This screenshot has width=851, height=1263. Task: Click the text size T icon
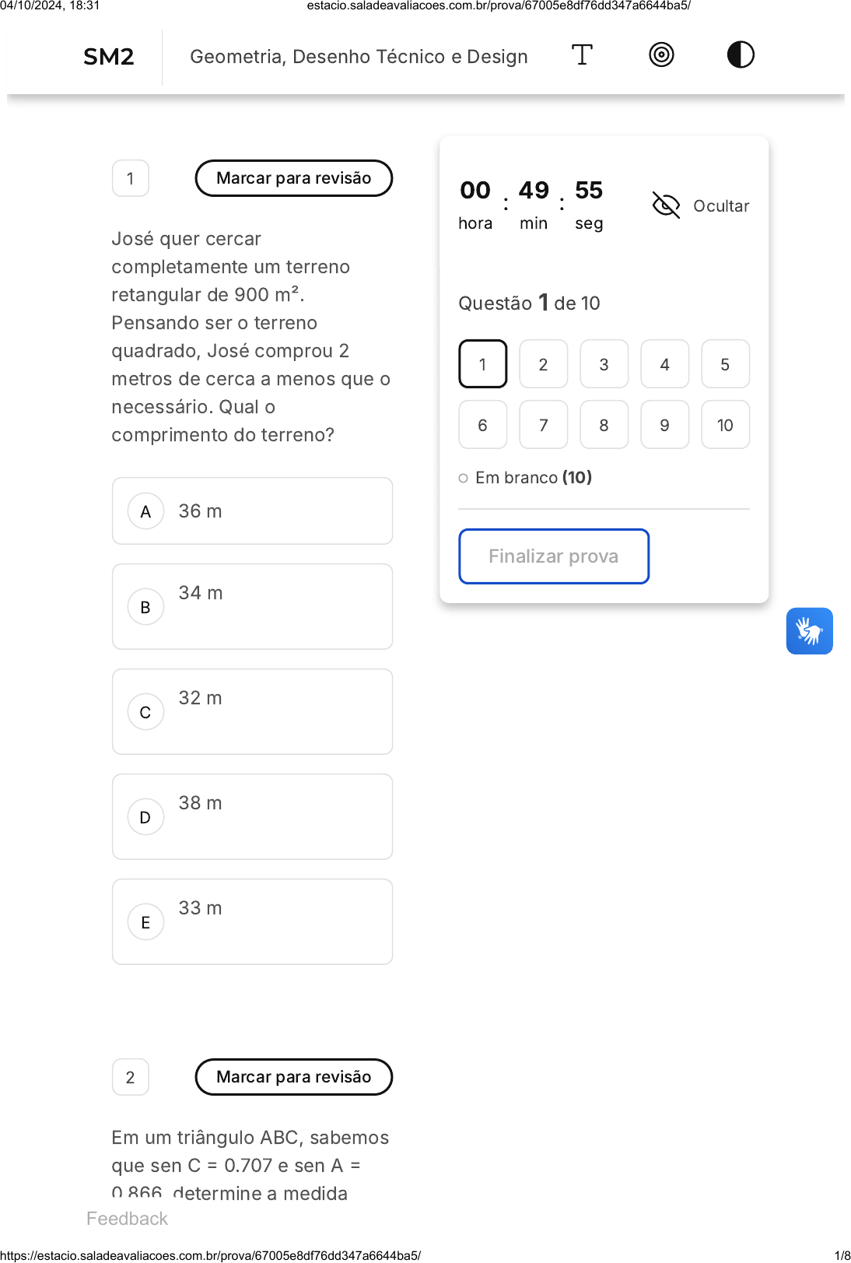tap(582, 55)
